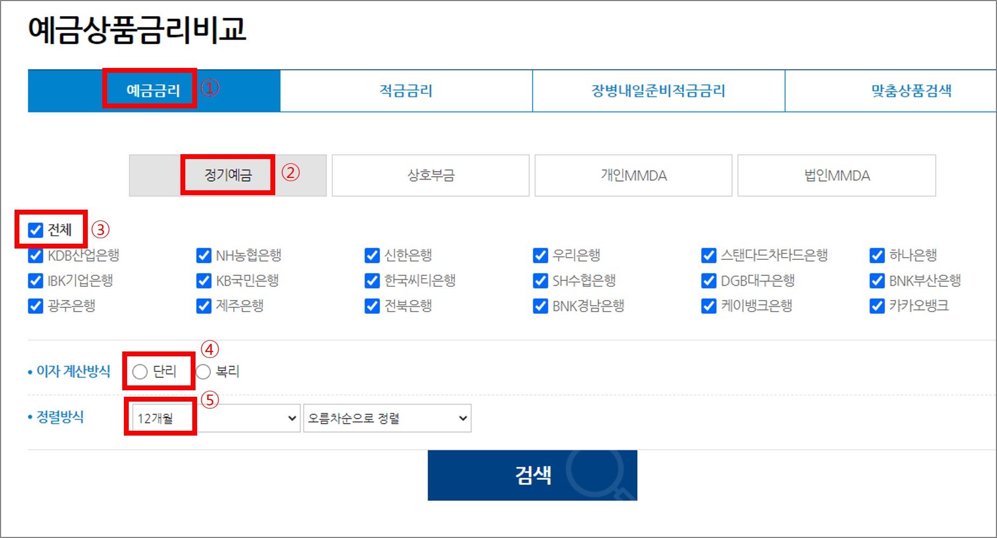The height and width of the screenshot is (538, 997).
Task: Open the 장병내일준비적금금리 tab
Action: click(658, 91)
